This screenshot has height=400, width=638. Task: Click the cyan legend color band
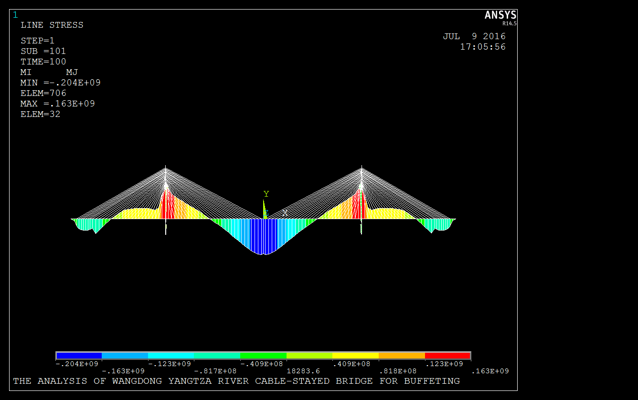click(171, 356)
